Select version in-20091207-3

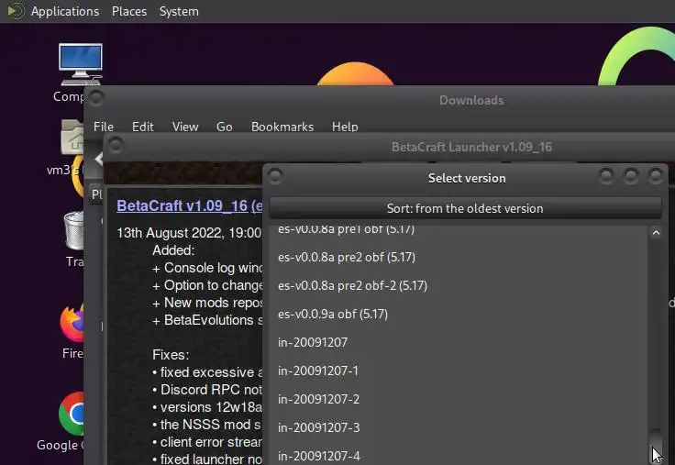pos(458,427)
